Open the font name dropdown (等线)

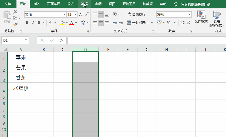(x=65, y=14)
